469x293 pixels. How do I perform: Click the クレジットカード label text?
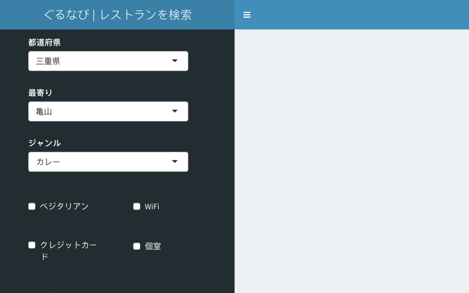point(69,251)
